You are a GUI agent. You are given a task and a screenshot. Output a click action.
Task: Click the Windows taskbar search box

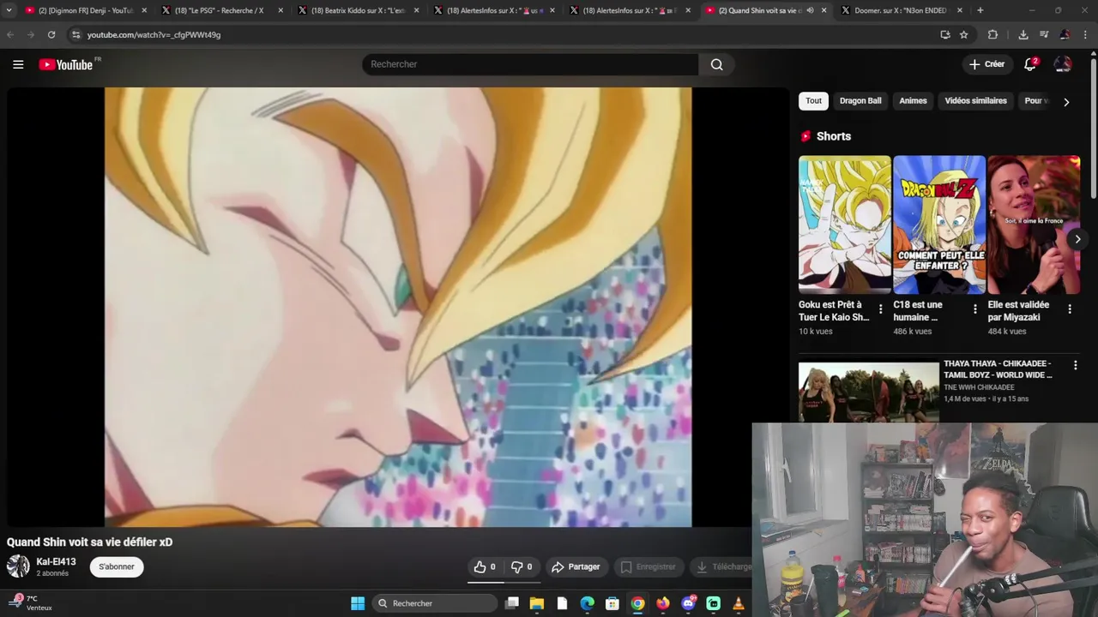[x=437, y=603]
